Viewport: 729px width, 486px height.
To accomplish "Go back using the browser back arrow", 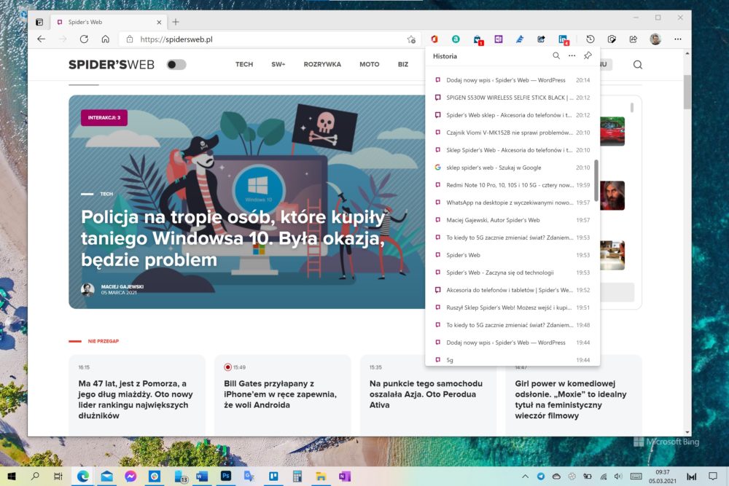I will pos(42,39).
